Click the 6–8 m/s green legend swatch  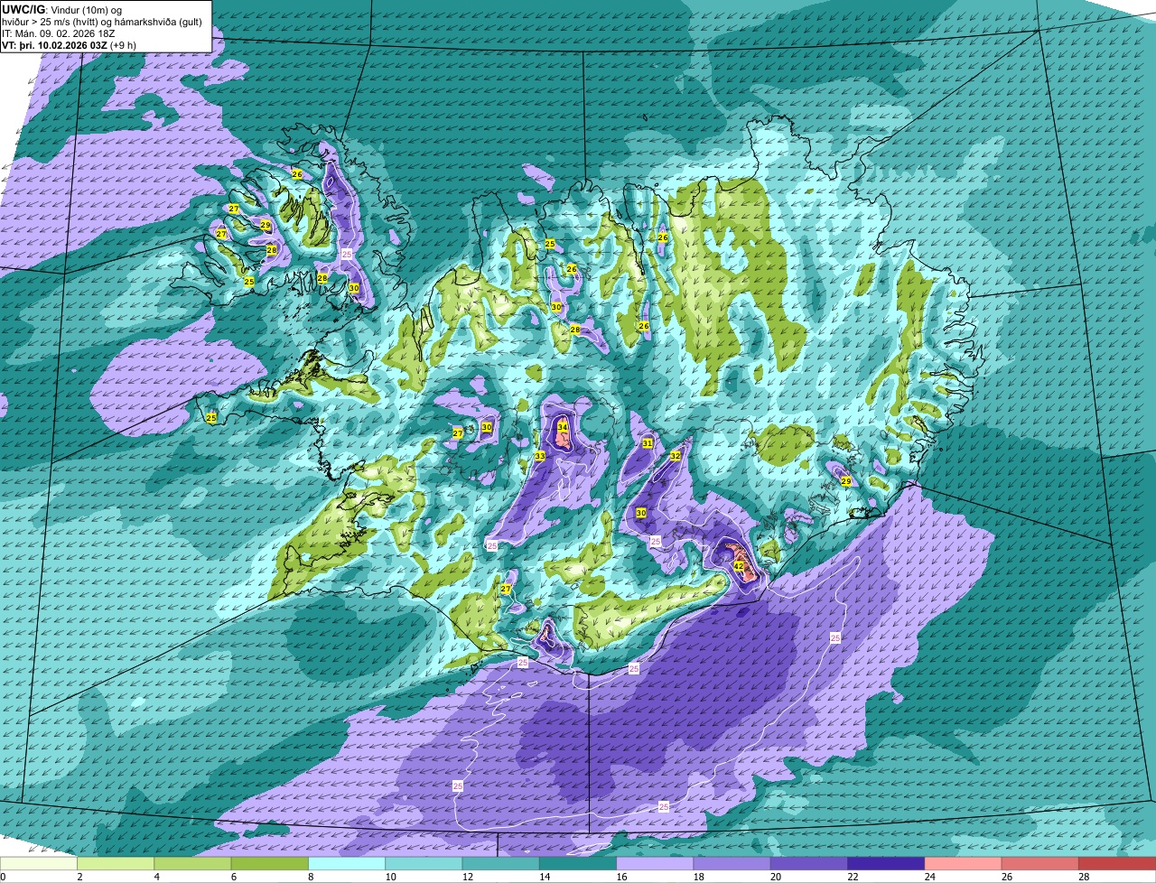pos(270,863)
